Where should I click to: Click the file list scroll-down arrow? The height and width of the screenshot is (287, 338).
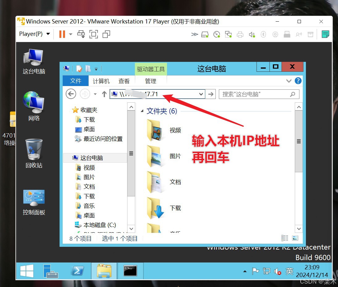299,229
